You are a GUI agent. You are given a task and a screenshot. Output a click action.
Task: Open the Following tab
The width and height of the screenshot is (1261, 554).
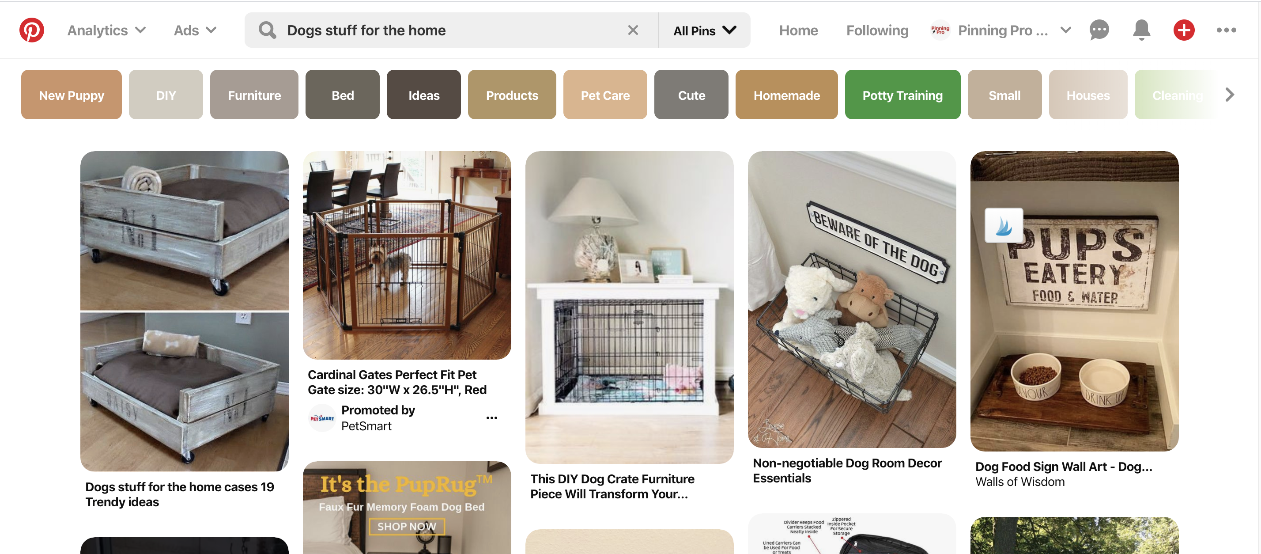click(877, 30)
